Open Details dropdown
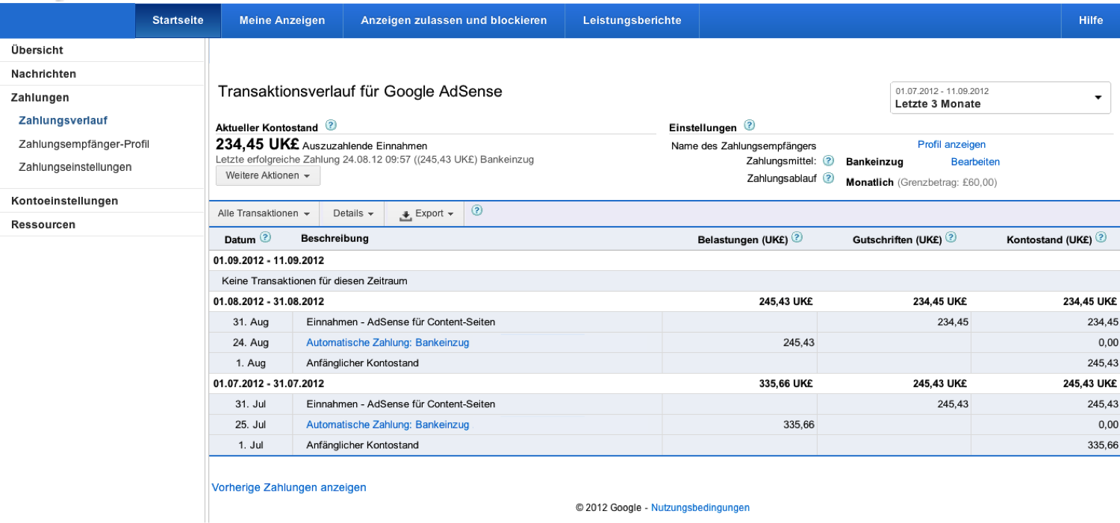 (353, 213)
